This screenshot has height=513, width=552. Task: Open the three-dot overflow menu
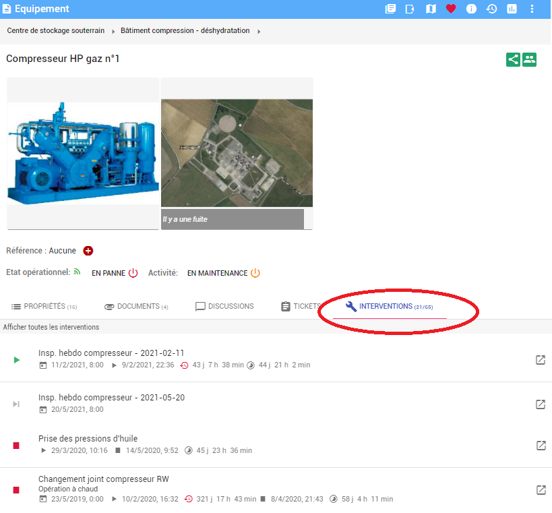532,9
